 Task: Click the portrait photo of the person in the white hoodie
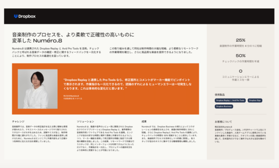38,89
